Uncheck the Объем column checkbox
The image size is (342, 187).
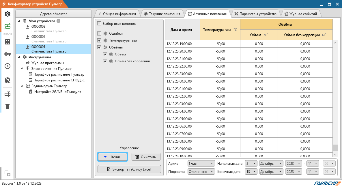pyautogui.click(x=105, y=54)
